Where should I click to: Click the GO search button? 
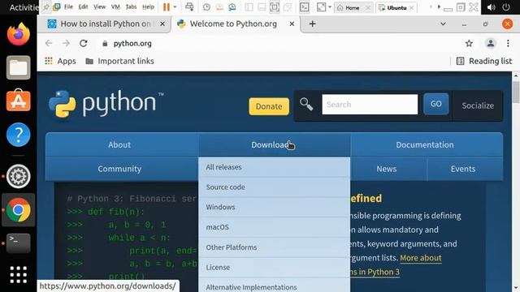click(x=435, y=104)
